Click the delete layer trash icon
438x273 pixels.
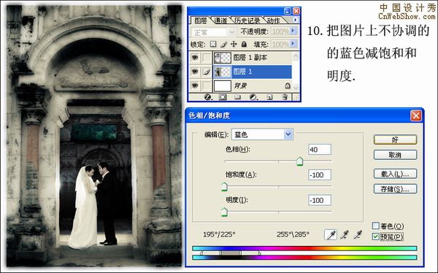[x=285, y=97]
